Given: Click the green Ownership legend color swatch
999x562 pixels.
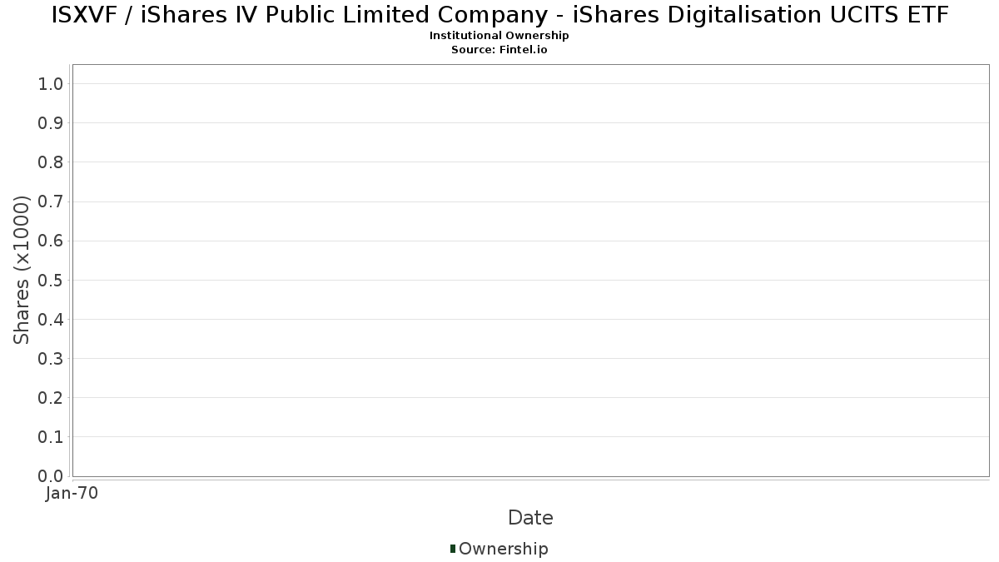Looking at the screenshot, I should [453, 549].
